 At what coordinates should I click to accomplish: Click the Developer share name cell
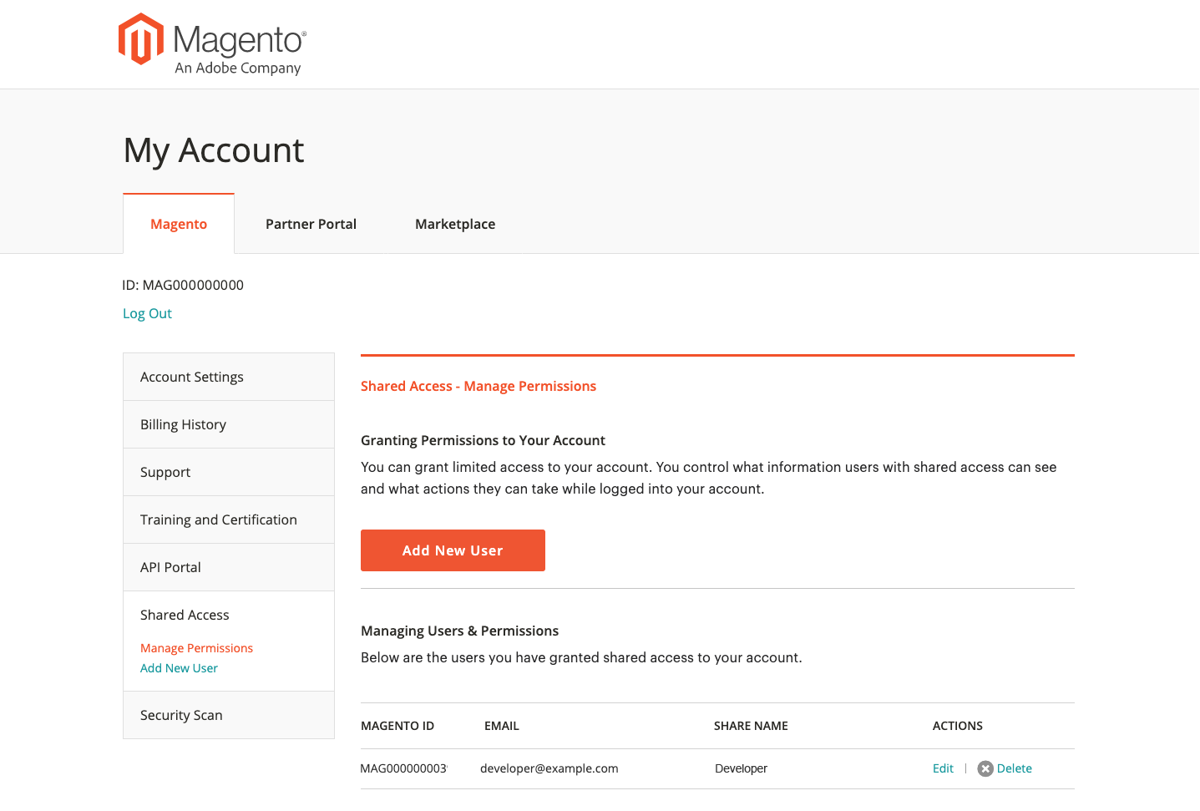(741, 768)
